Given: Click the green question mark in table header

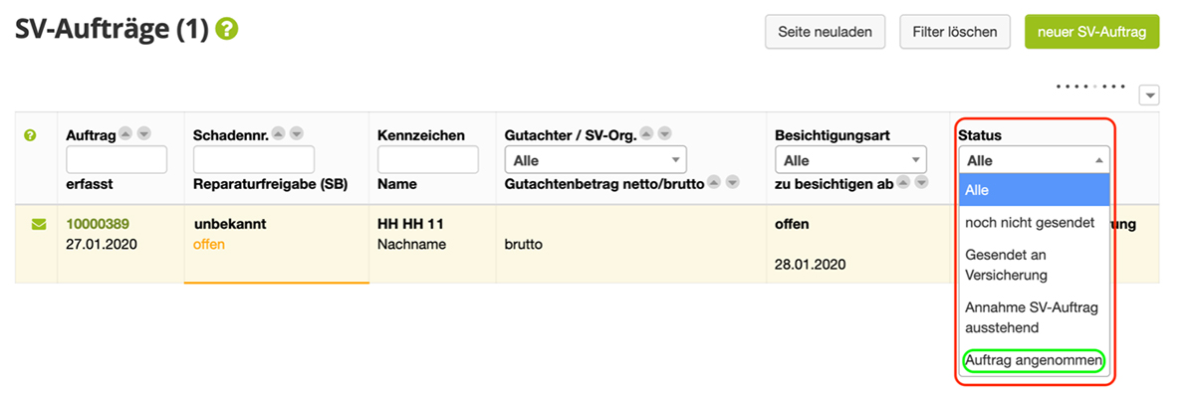Looking at the screenshot, I should point(30,134).
